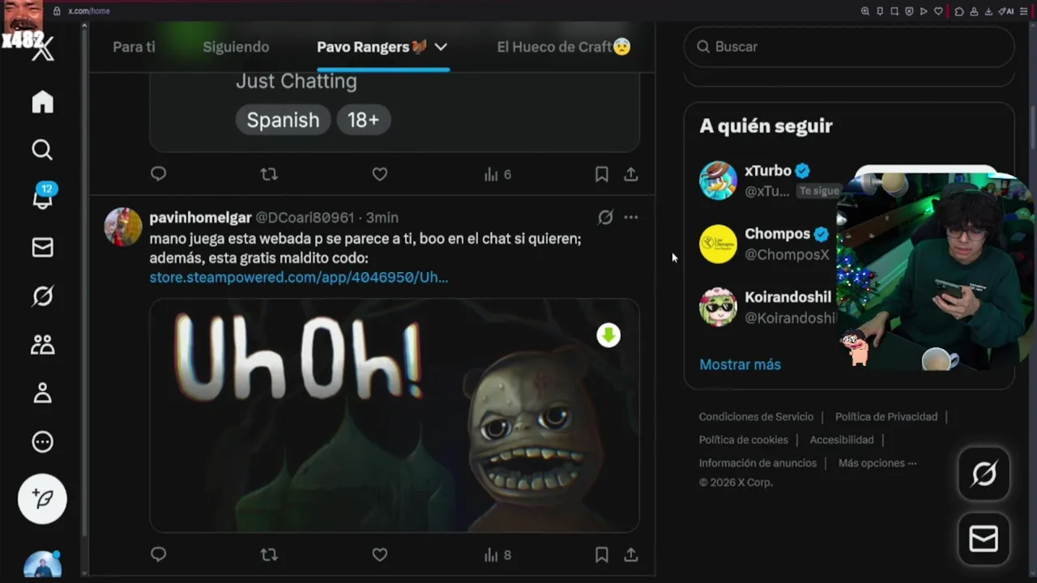Open Notifications bell with 12 badge
This screenshot has height=583, width=1037.
42,197
